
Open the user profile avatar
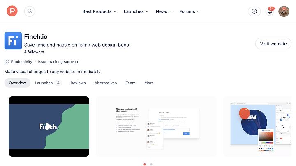click(x=284, y=11)
